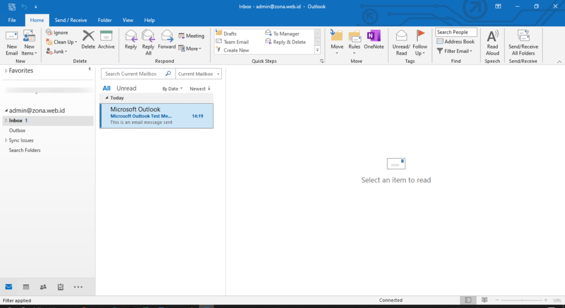
Task: Archive the selected message
Action: 106,40
